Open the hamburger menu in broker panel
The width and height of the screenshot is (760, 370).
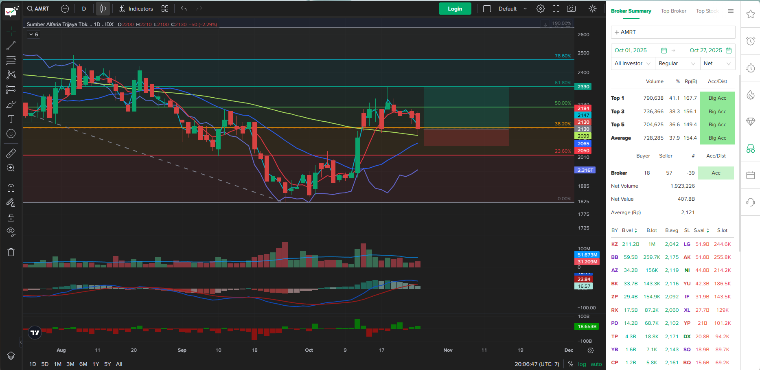(x=731, y=11)
